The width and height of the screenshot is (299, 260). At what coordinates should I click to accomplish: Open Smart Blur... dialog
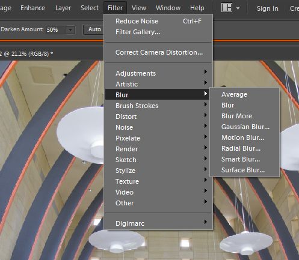coord(244,159)
